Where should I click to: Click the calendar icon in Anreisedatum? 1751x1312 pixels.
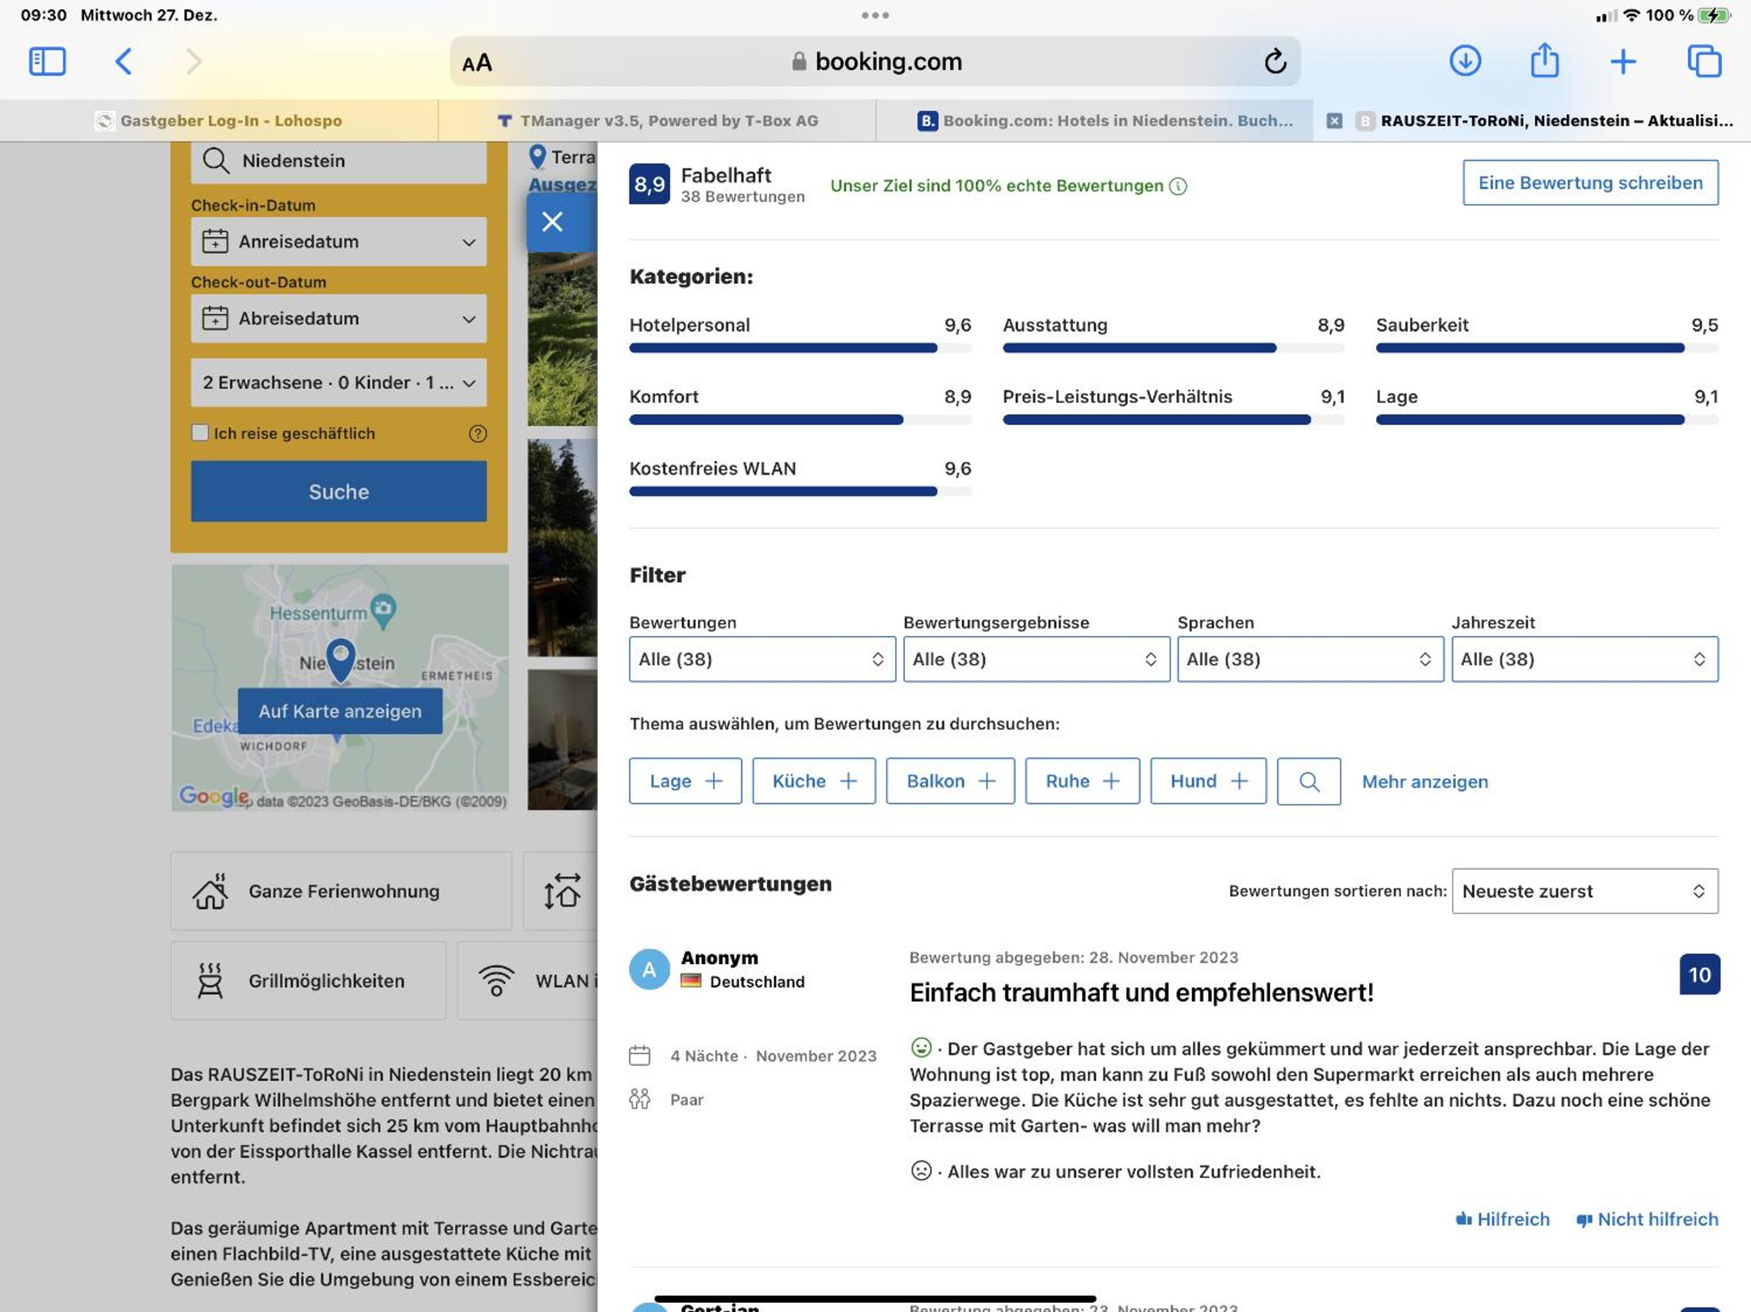(x=215, y=242)
